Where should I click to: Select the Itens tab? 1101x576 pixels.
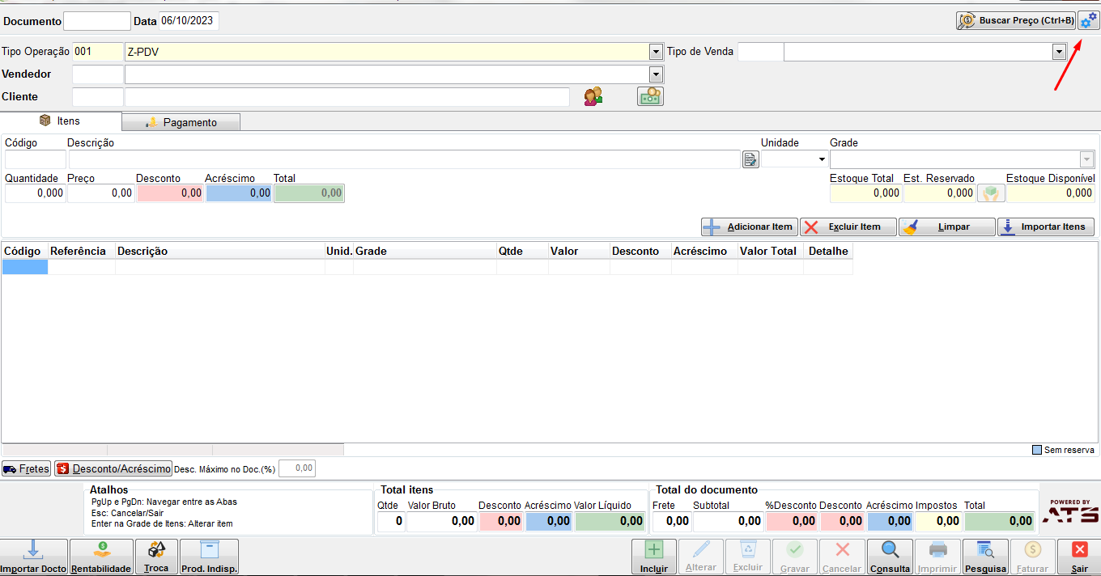[61, 121]
